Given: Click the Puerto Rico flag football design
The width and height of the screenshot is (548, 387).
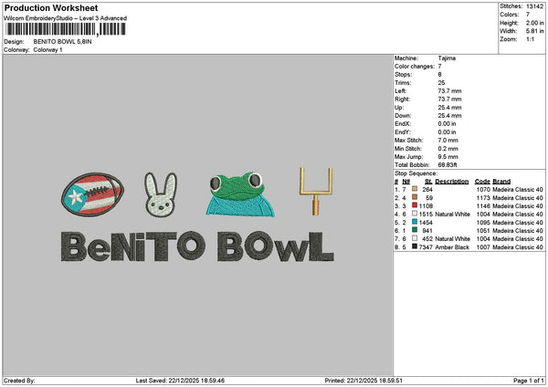Looking at the screenshot, I should click(90, 193).
